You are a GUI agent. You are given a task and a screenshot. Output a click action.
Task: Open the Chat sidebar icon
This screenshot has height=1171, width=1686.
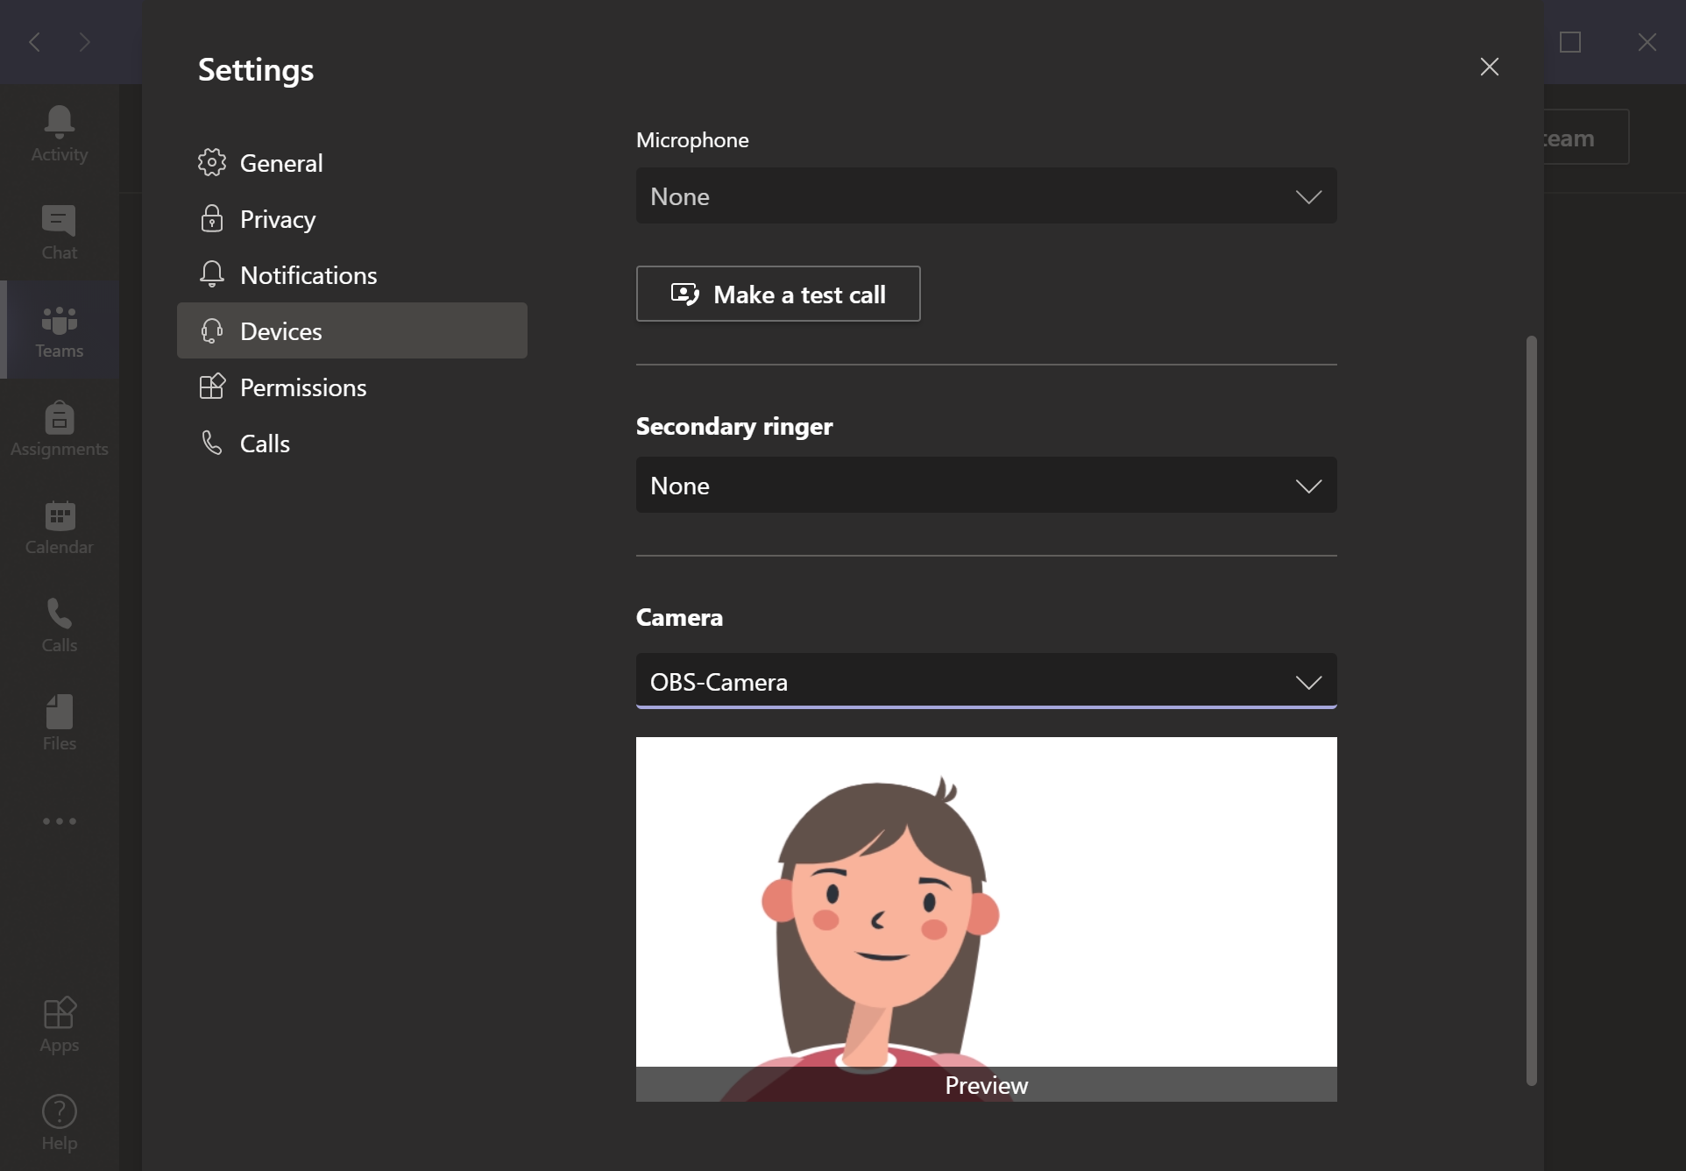coord(59,231)
